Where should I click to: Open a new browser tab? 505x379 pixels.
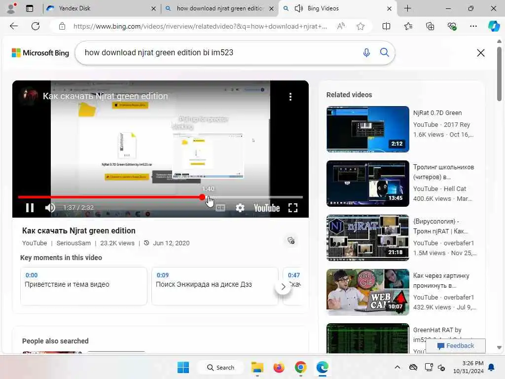click(407, 8)
